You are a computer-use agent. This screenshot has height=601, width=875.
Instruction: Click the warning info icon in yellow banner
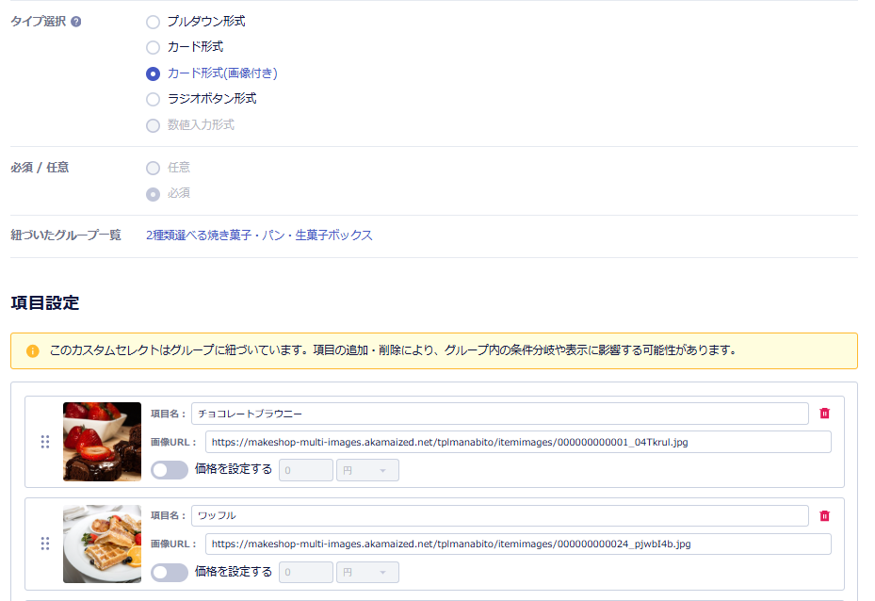click(33, 350)
